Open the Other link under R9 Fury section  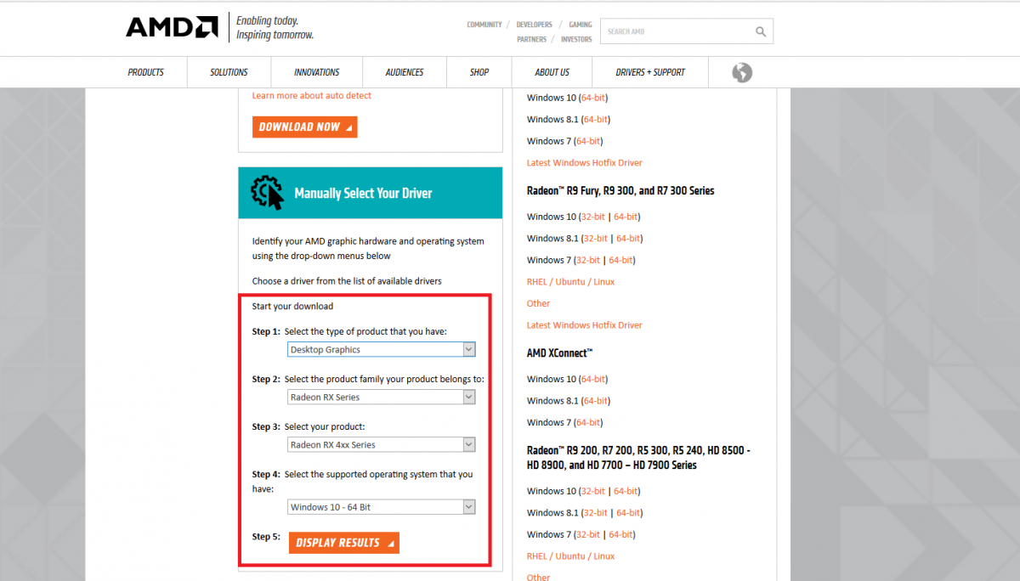click(x=538, y=303)
